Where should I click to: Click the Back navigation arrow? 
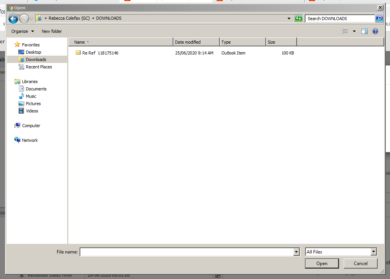coord(13,19)
